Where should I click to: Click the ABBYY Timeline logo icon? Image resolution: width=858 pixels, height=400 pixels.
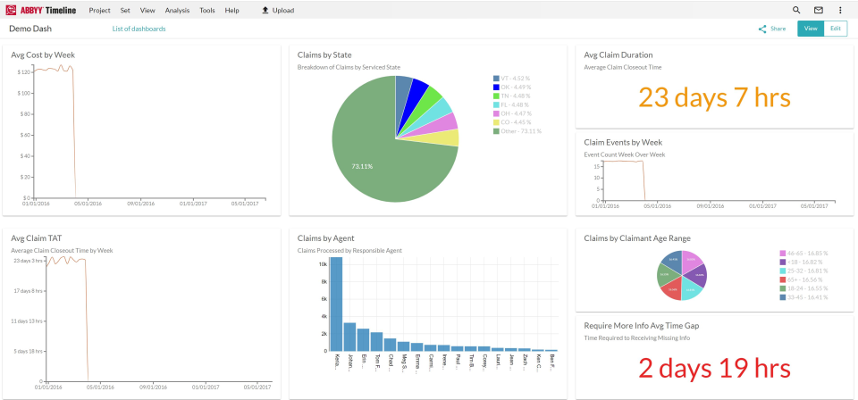coord(12,10)
